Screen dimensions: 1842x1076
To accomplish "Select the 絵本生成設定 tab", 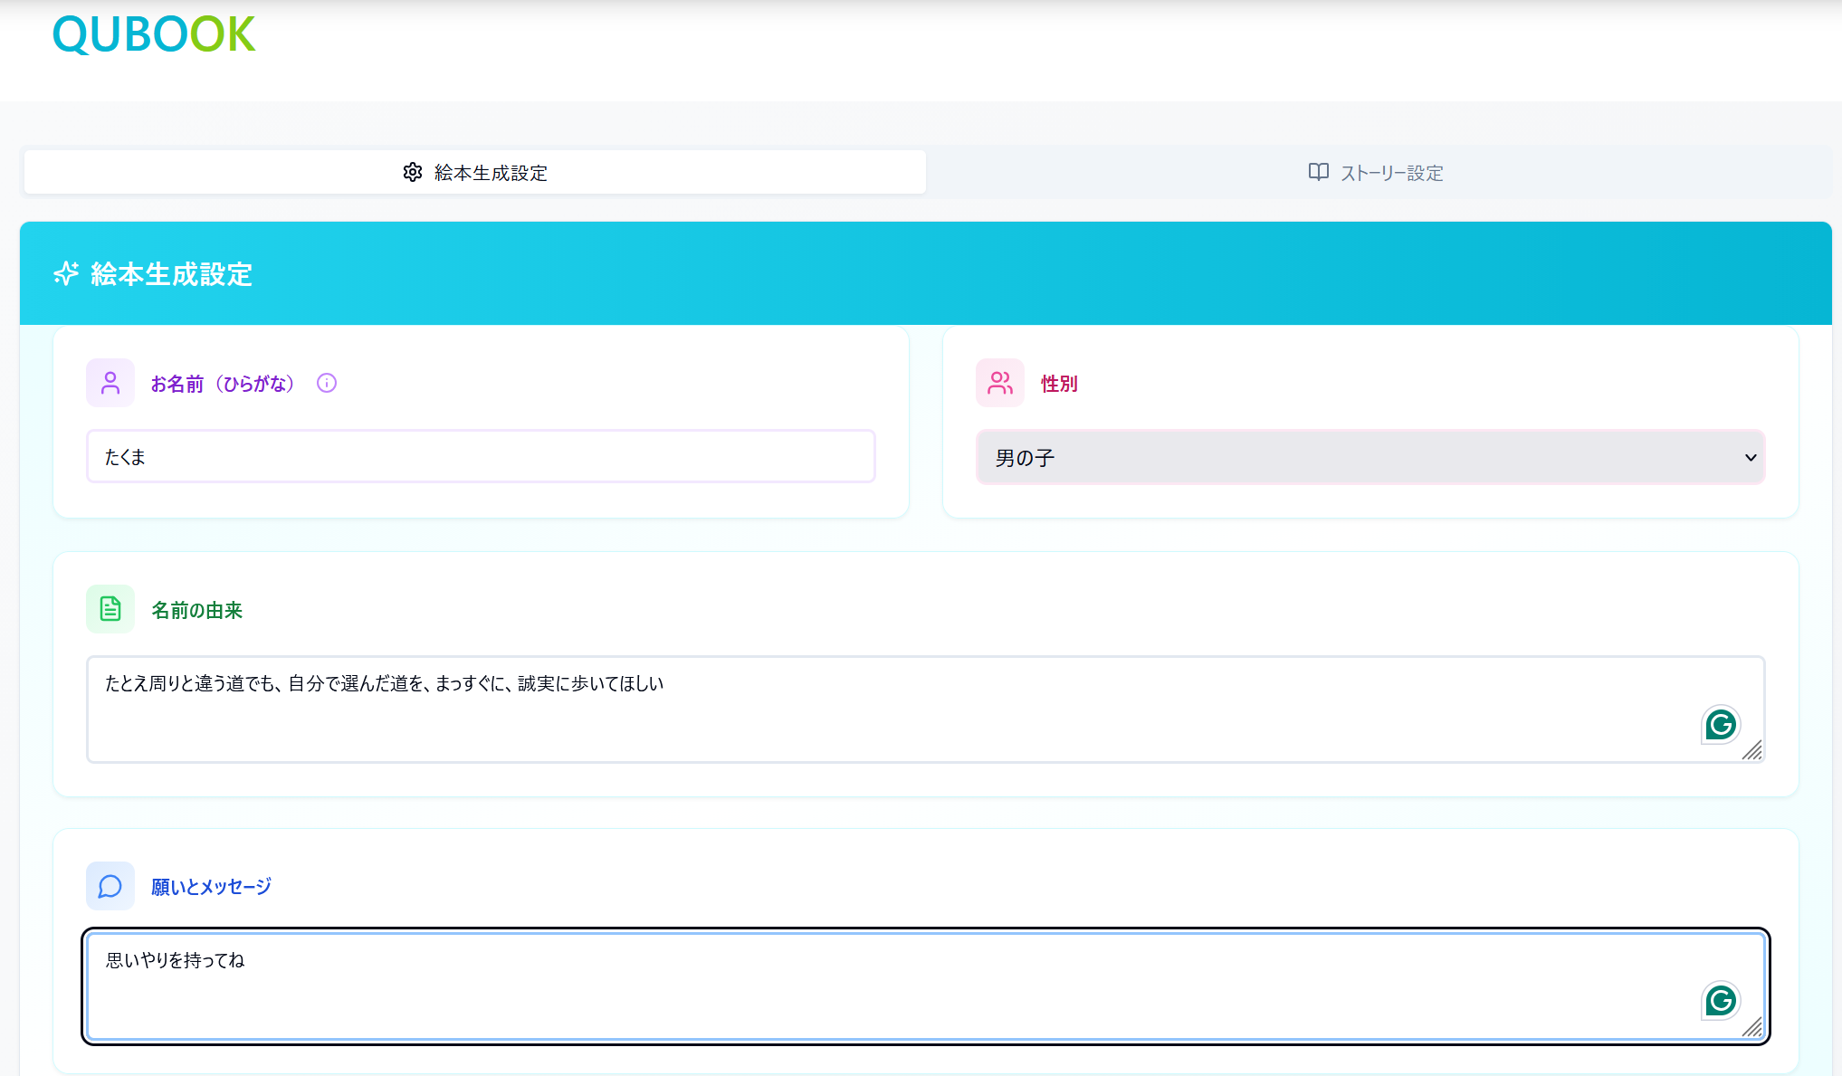I will coord(475,172).
